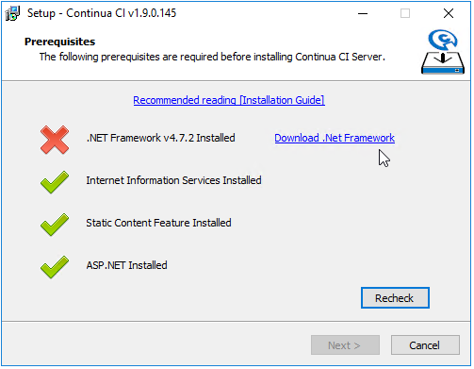
Task: Select the Internet Information Services Installed text
Action: pos(173,180)
